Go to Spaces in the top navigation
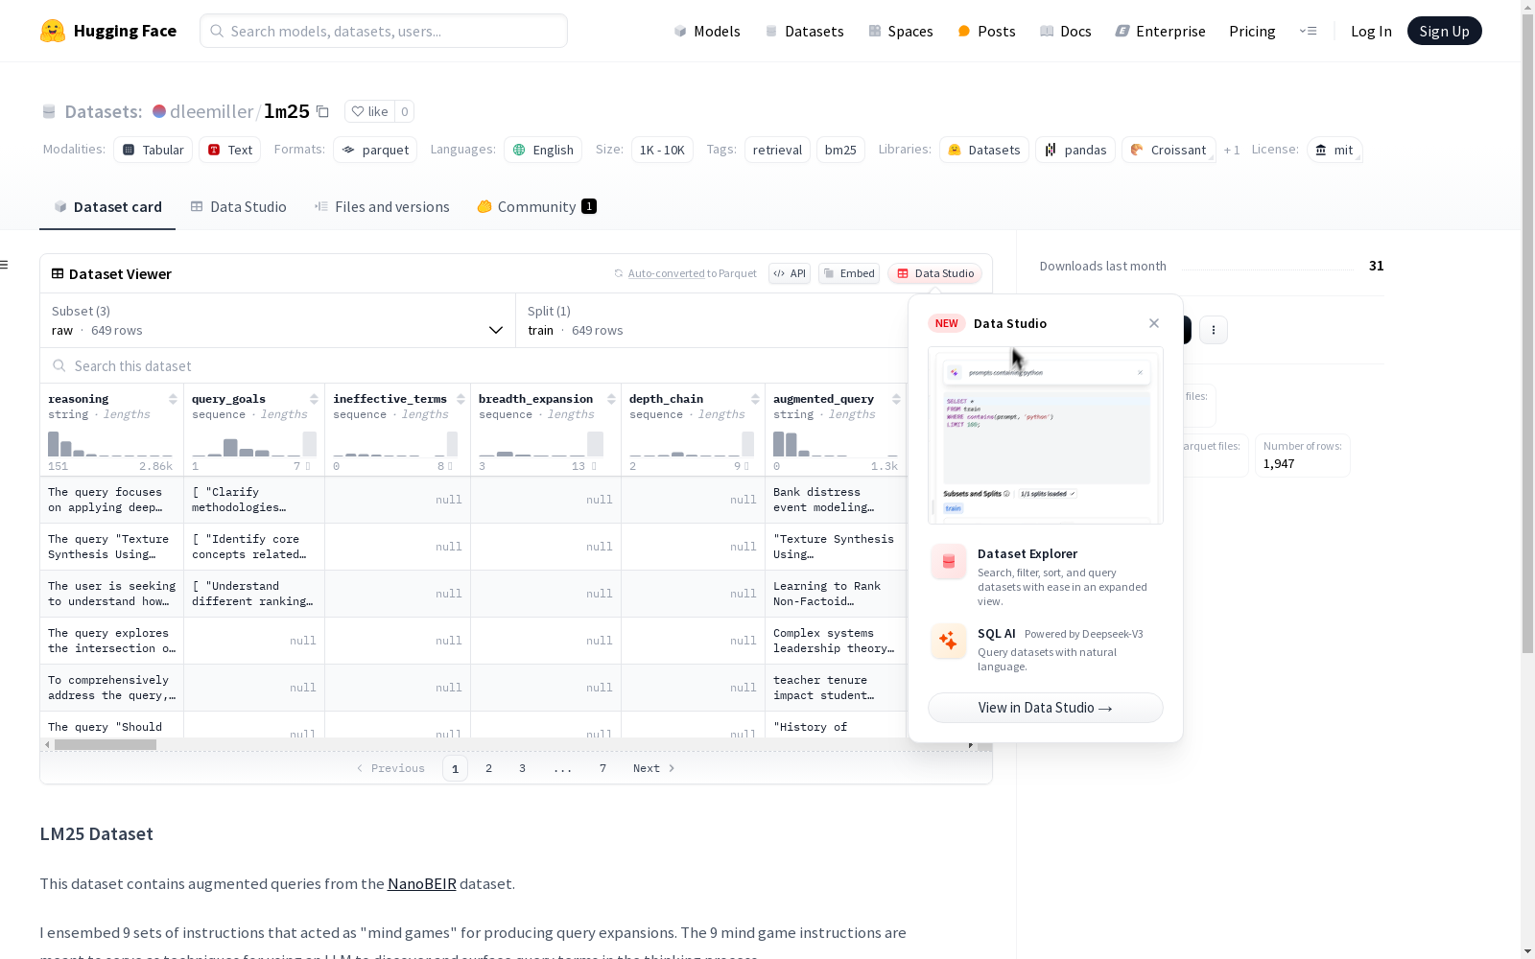 pyautogui.click(x=901, y=31)
